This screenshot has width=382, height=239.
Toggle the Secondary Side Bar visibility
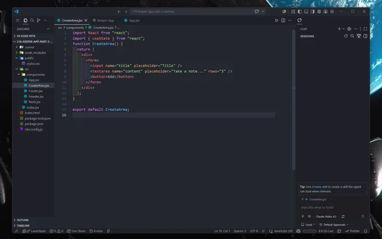(312, 11)
